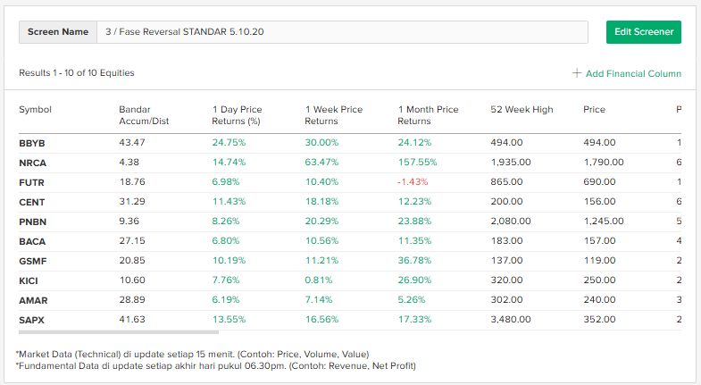Image resolution: width=701 pixels, height=385 pixels.
Task: Click the PNBN symbol link
Action: tap(32, 222)
